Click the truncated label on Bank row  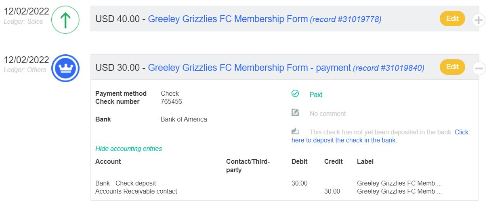[399, 183]
